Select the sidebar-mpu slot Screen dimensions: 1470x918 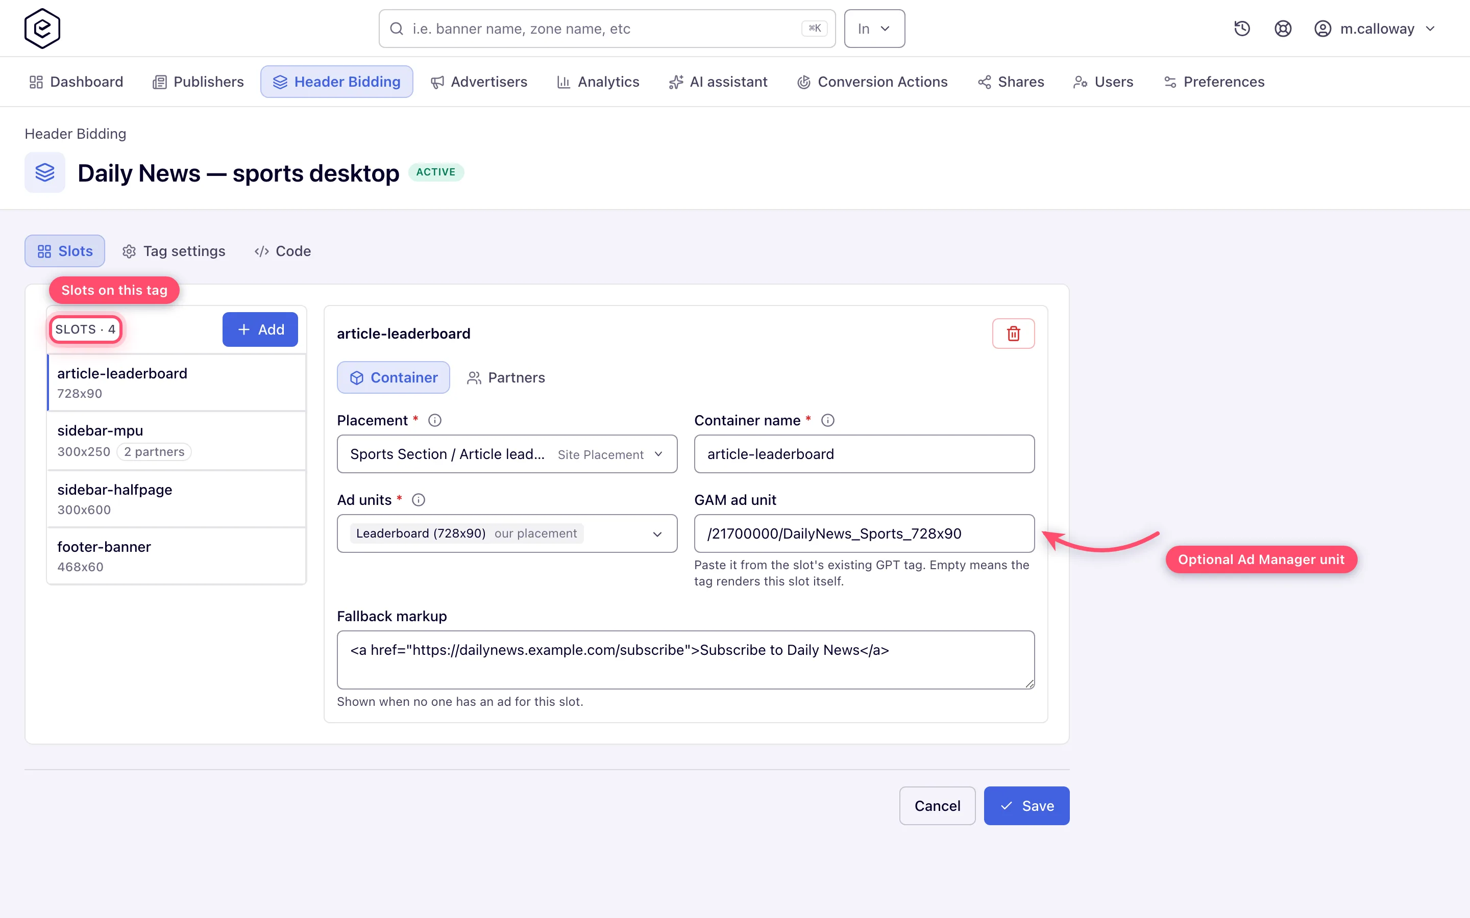176,441
